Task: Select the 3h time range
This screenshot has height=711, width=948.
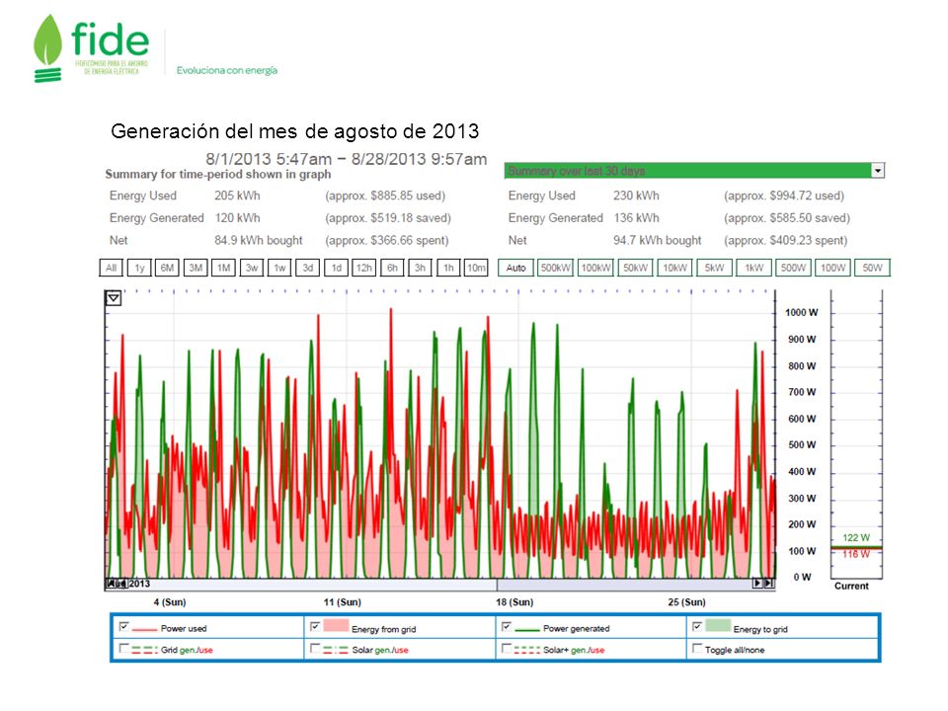Action: point(421,268)
